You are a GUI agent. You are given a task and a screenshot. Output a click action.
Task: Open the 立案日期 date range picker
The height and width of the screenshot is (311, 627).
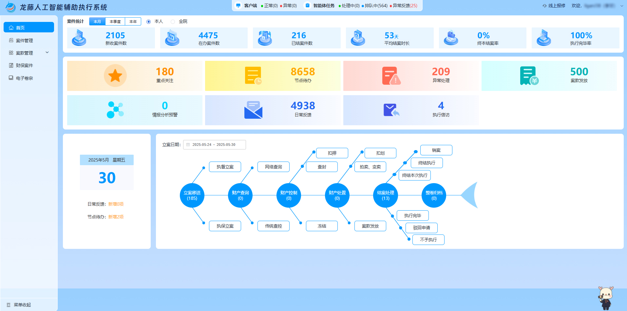tap(214, 145)
